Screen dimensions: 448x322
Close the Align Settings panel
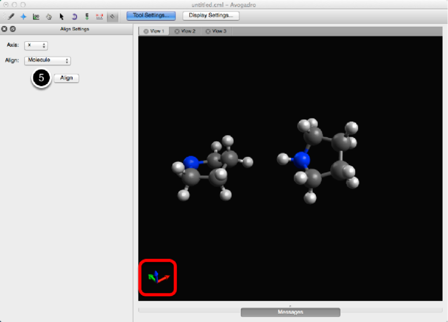[x=5, y=29]
